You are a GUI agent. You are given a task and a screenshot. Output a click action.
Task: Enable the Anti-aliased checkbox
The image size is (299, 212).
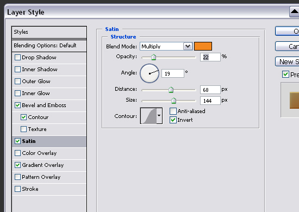point(173,111)
